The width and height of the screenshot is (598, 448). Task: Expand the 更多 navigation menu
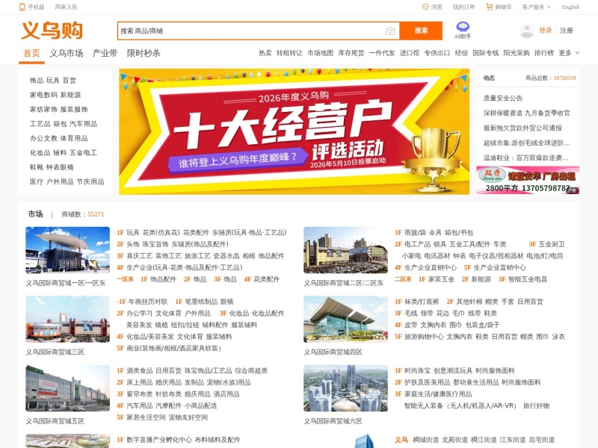coord(569,53)
